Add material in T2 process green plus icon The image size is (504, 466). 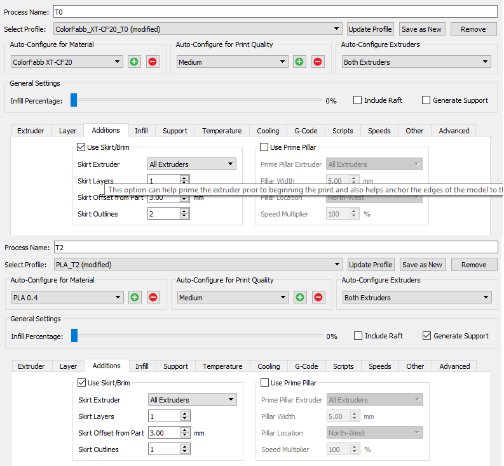coord(135,297)
